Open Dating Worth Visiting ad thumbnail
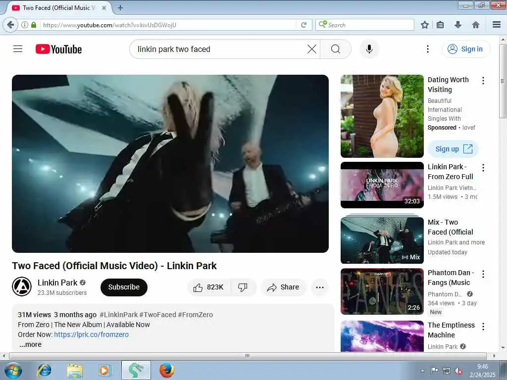 click(x=382, y=116)
